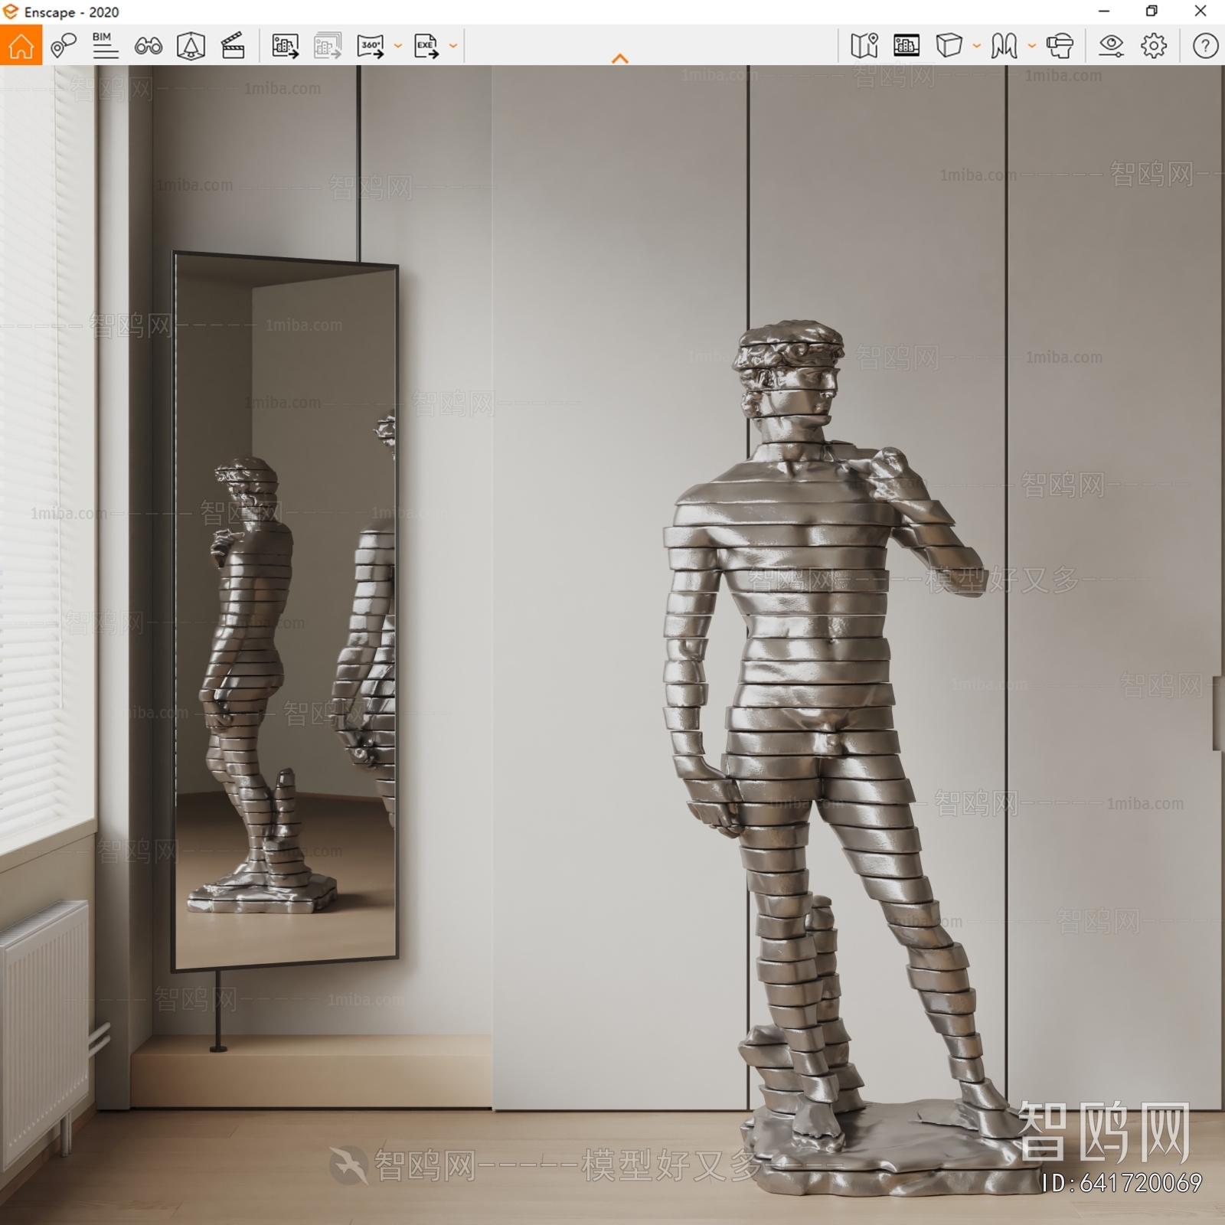Close the Enscape window
The width and height of the screenshot is (1225, 1225).
pyautogui.click(x=1200, y=11)
